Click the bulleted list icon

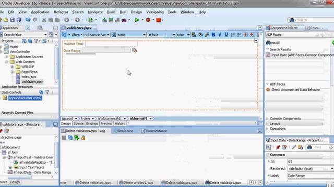point(239,35)
